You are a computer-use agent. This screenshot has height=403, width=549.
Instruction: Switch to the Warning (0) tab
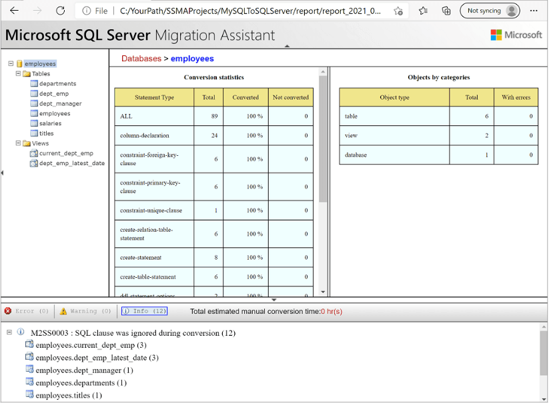(x=85, y=311)
